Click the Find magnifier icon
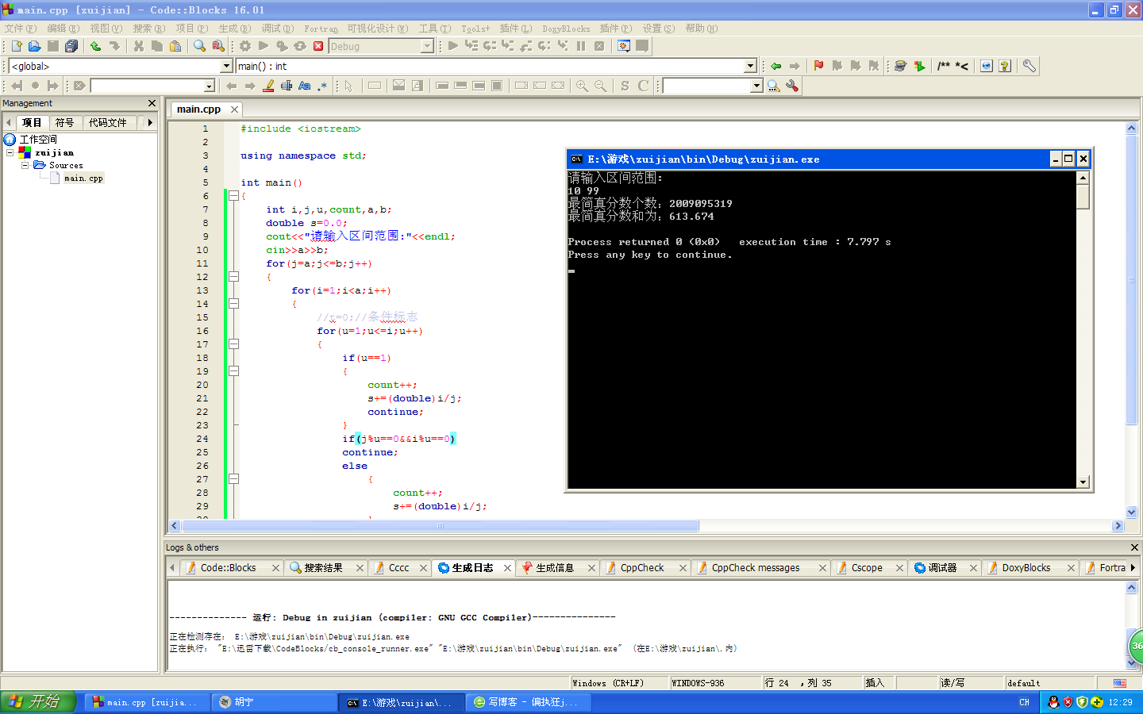The height and width of the screenshot is (714, 1143). click(199, 46)
